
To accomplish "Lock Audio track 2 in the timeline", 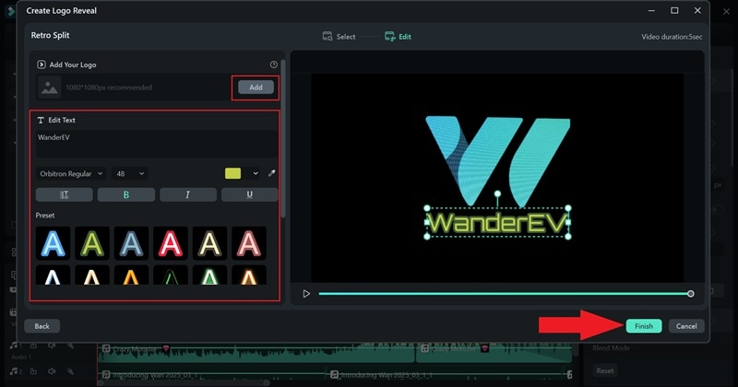I will click(x=33, y=371).
